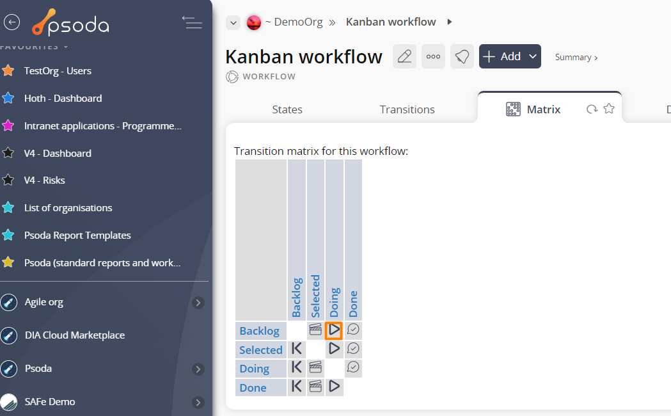Open the dropdown chevron before DemoOrg breadcrumb
Image resolution: width=671 pixels, height=416 pixels.
[233, 22]
